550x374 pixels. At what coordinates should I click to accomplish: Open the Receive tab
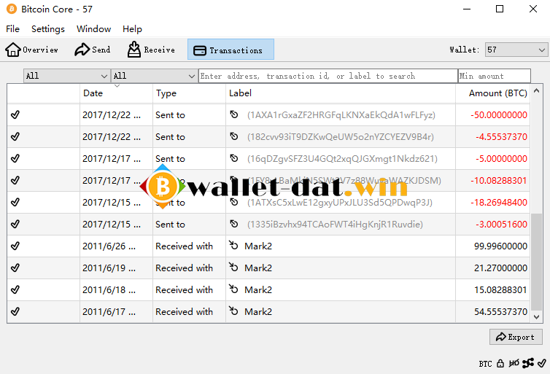click(x=151, y=50)
